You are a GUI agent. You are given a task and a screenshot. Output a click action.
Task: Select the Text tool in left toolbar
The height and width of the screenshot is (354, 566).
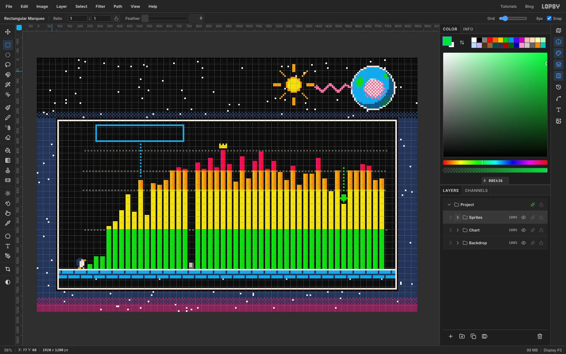tap(7, 246)
